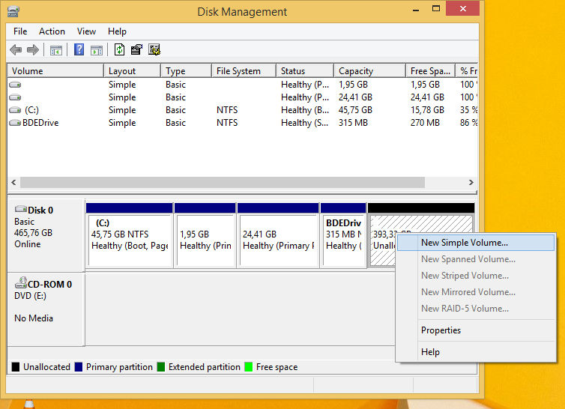Sort by the Type column header
565x409 pixels.
tap(186, 71)
